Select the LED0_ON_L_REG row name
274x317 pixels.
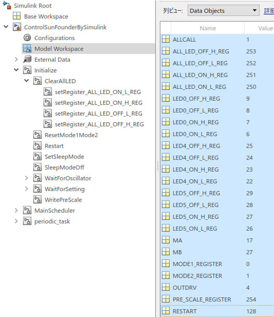(x=195, y=134)
